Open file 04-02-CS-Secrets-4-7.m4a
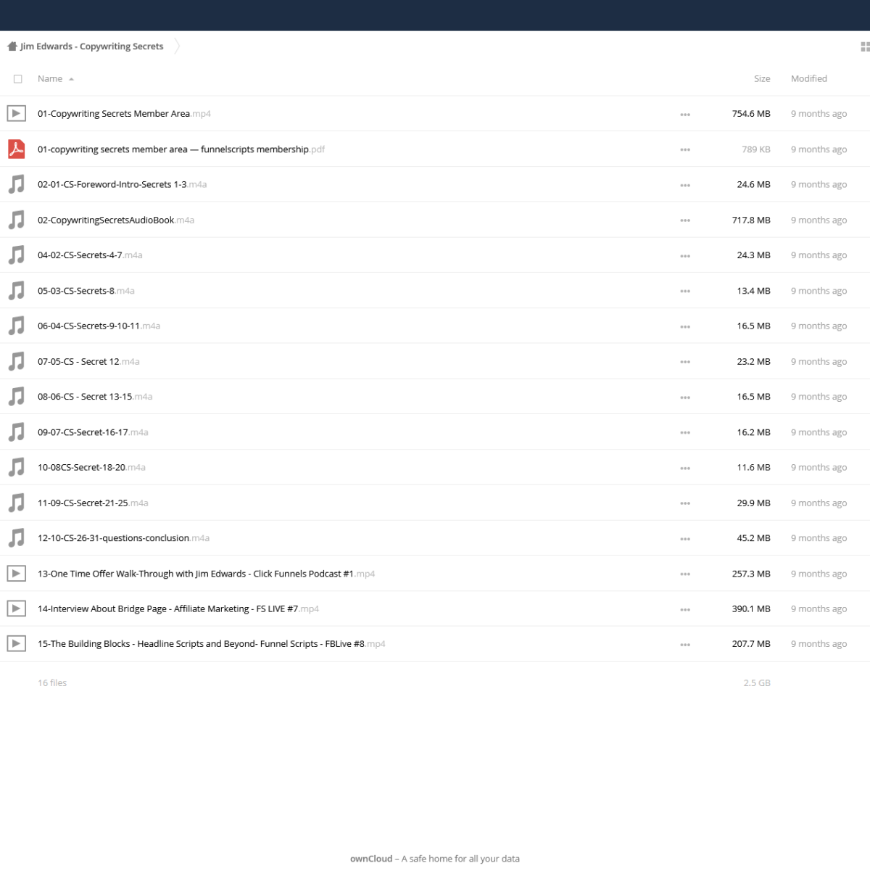This screenshot has height=879, width=870. 90,255
